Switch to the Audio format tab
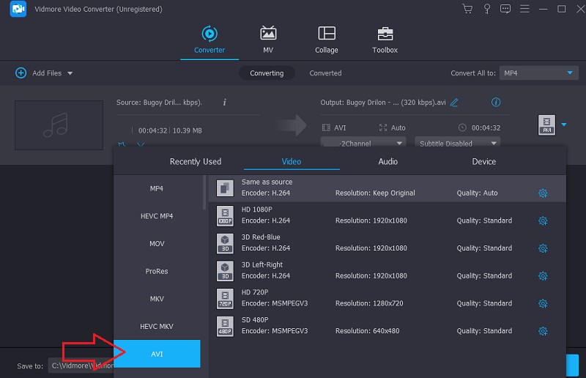Screen dimensions: 586x378 [388, 161]
